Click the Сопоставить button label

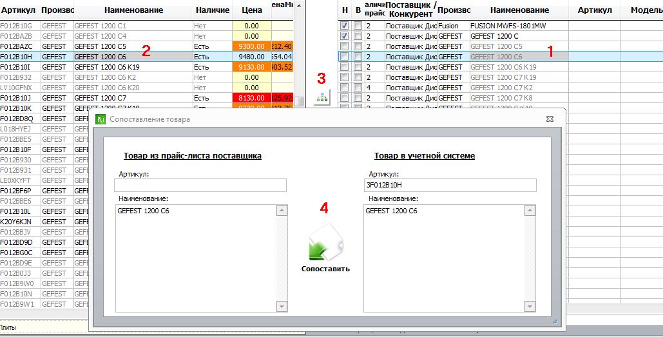tap(325, 269)
